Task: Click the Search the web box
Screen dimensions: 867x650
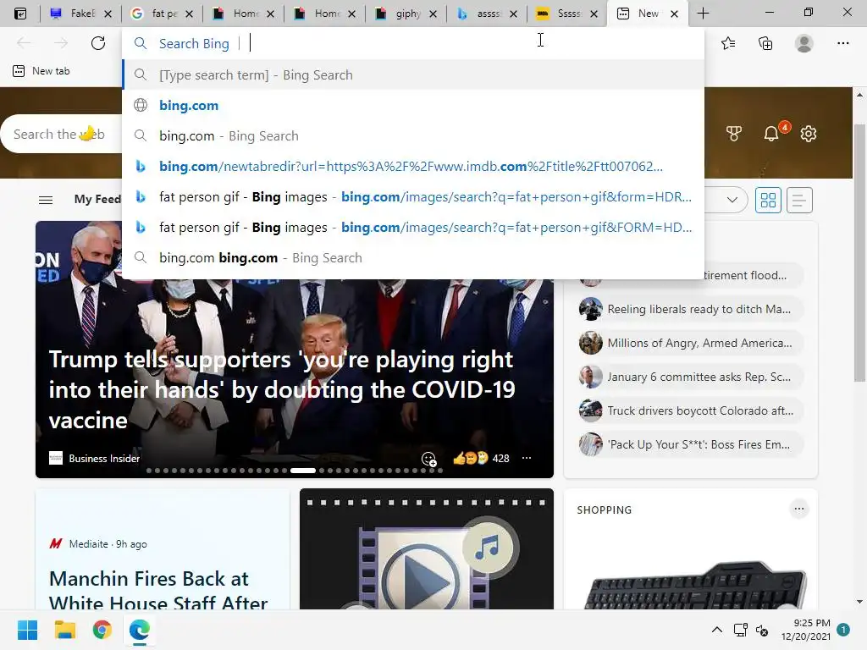Action: click(x=62, y=134)
